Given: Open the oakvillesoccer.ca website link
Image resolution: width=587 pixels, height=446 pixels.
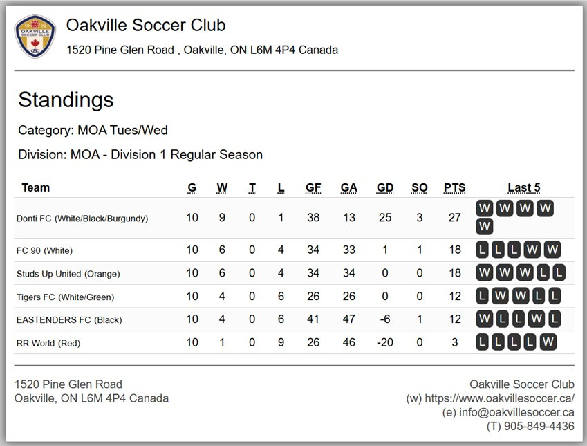Looking at the screenshot, I should coord(501,398).
